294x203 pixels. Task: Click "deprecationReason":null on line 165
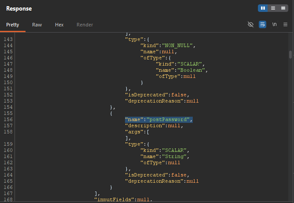[x=162, y=181]
